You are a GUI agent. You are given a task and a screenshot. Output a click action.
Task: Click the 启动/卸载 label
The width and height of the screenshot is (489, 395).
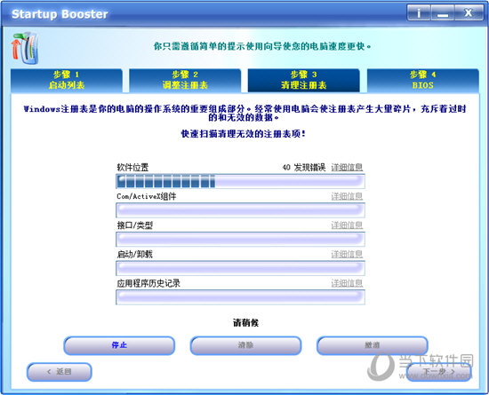click(135, 254)
